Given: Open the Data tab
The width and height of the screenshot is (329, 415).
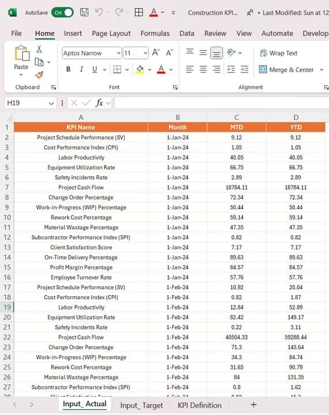Looking at the screenshot, I should click(x=187, y=33).
